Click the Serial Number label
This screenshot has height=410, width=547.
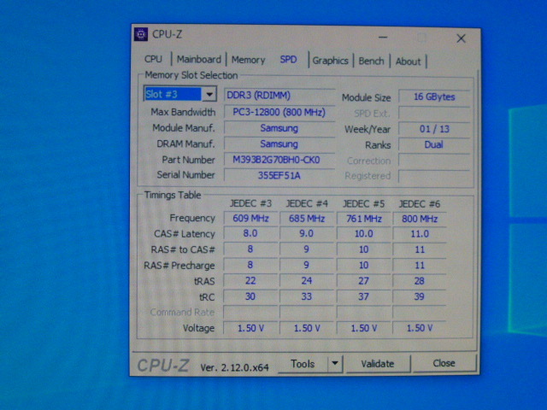(x=186, y=174)
